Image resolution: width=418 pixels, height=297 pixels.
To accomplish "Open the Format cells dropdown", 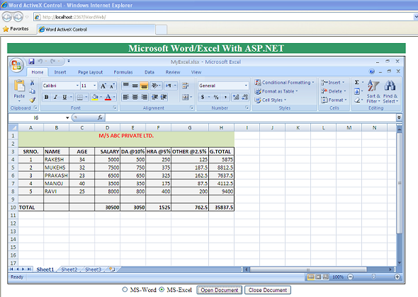I will point(334,100).
